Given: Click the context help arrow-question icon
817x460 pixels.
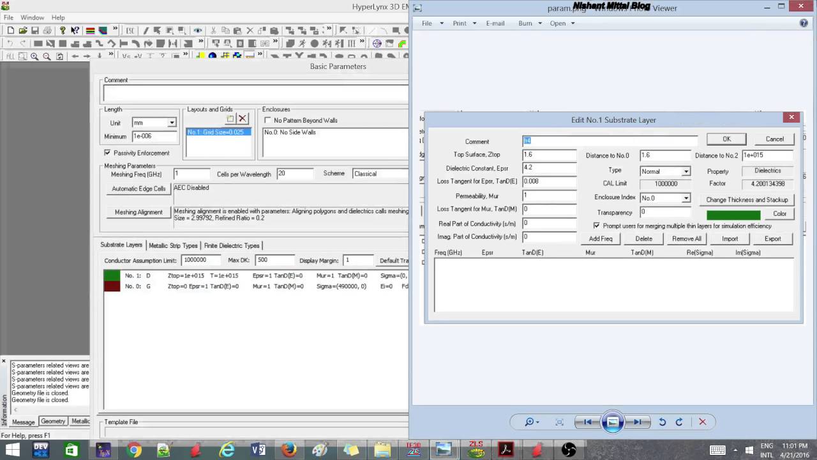Looking at the screenshot, I should click(x=75, y=31).
